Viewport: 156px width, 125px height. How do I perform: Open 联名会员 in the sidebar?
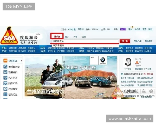13,72
